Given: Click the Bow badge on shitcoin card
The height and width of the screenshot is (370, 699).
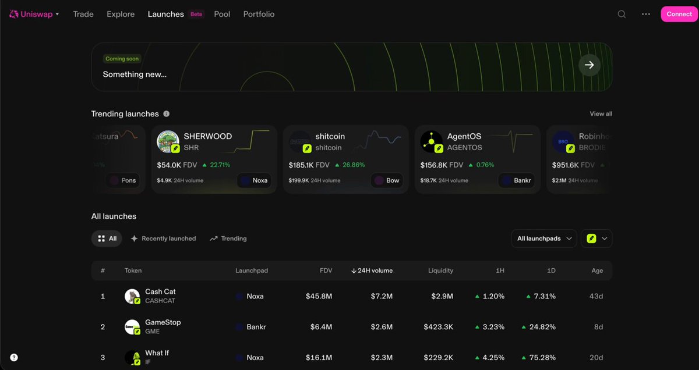Looking at the screenshot, I should click(x=387, y=180).
